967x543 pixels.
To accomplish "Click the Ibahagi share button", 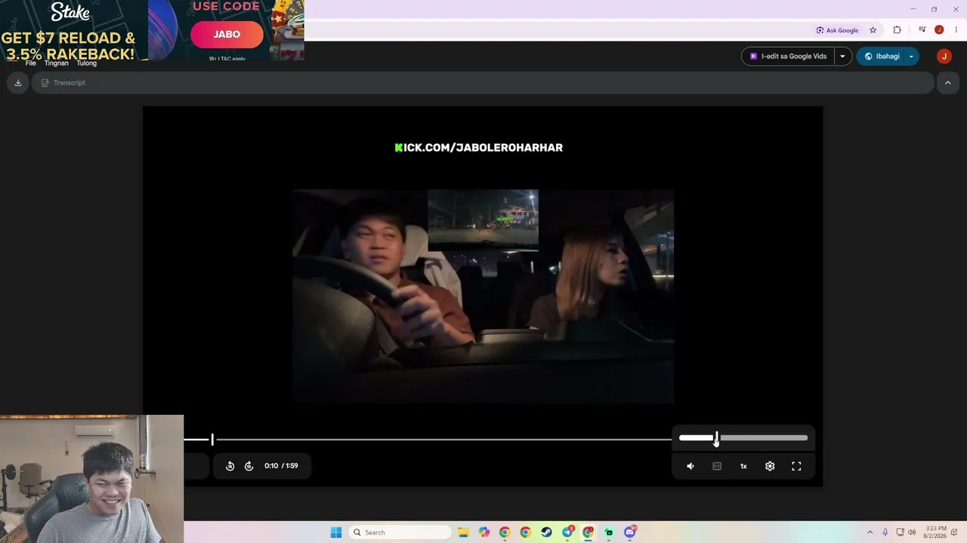I will point(882,57).
